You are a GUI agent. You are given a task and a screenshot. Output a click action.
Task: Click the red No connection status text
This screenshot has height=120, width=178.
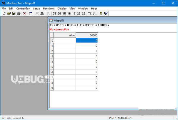[x=59, y=29]
